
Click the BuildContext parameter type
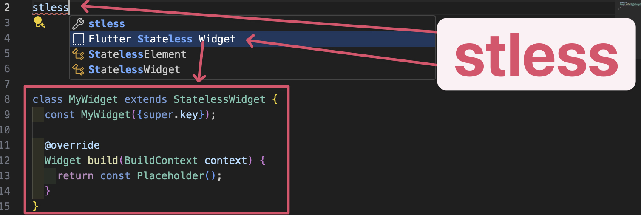(161, 161)
